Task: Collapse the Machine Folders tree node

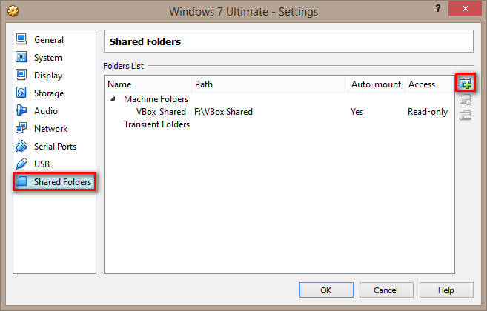Action: click(x=113, y=98)
